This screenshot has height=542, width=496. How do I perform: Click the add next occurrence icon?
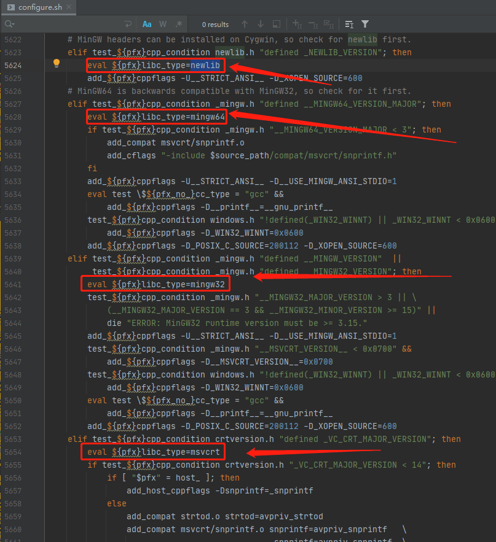tap(296, 24)
